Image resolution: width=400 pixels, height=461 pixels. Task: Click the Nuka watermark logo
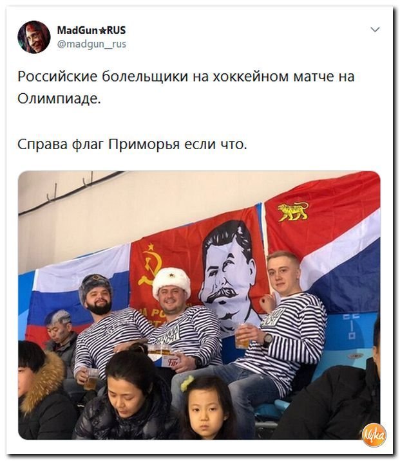pyautogui.click(x=374, y=435)
